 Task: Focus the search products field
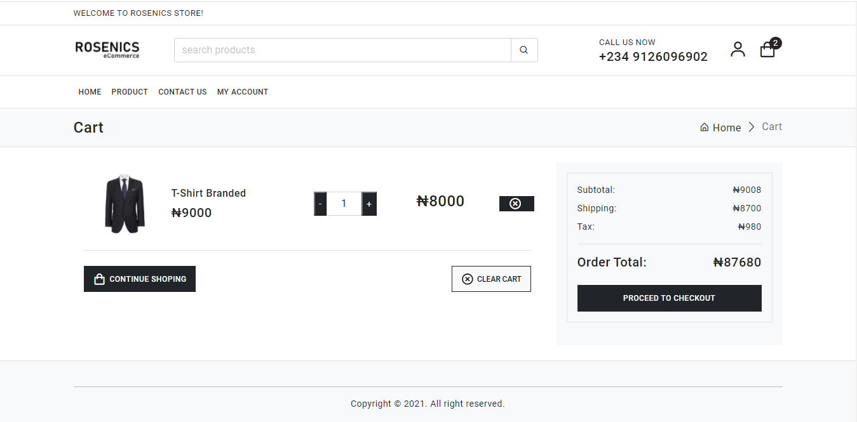coord(342,50)
